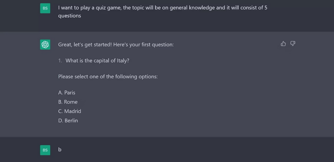Screen dimensions: 334x162
Task: Click the thumbs up icon on the response
Action: [x=283, y=44]
